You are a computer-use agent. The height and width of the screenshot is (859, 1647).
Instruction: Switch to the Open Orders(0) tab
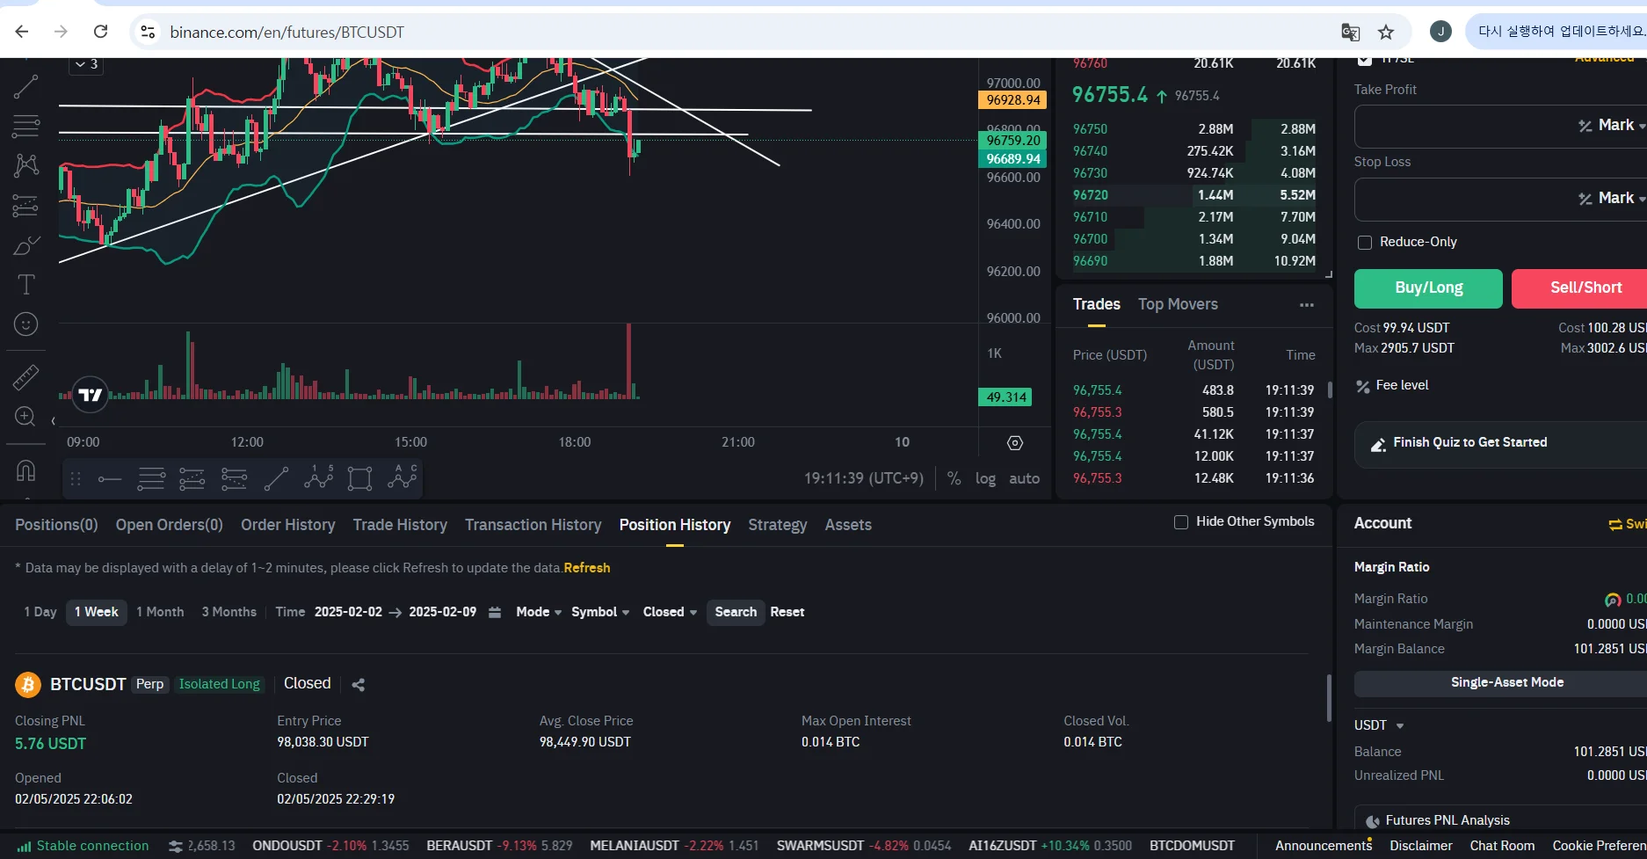pos(170,525)
